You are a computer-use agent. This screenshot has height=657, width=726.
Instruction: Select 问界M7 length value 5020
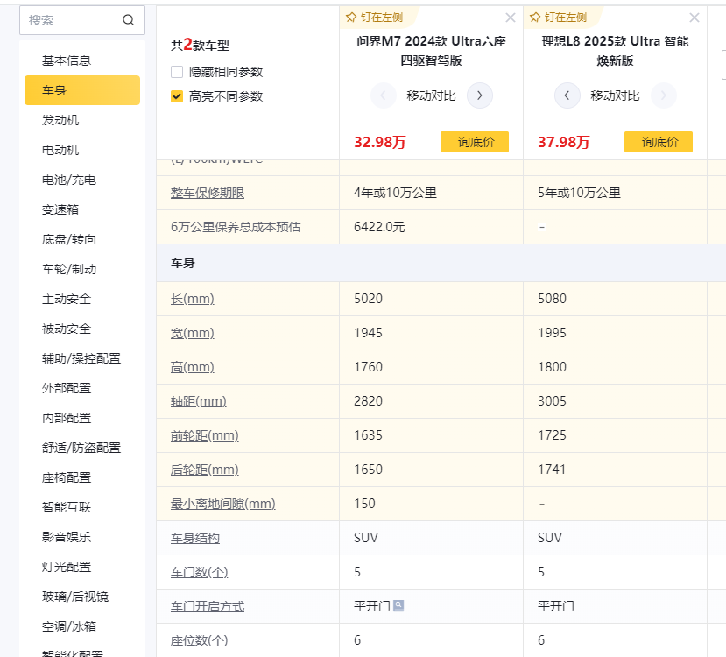368,299
